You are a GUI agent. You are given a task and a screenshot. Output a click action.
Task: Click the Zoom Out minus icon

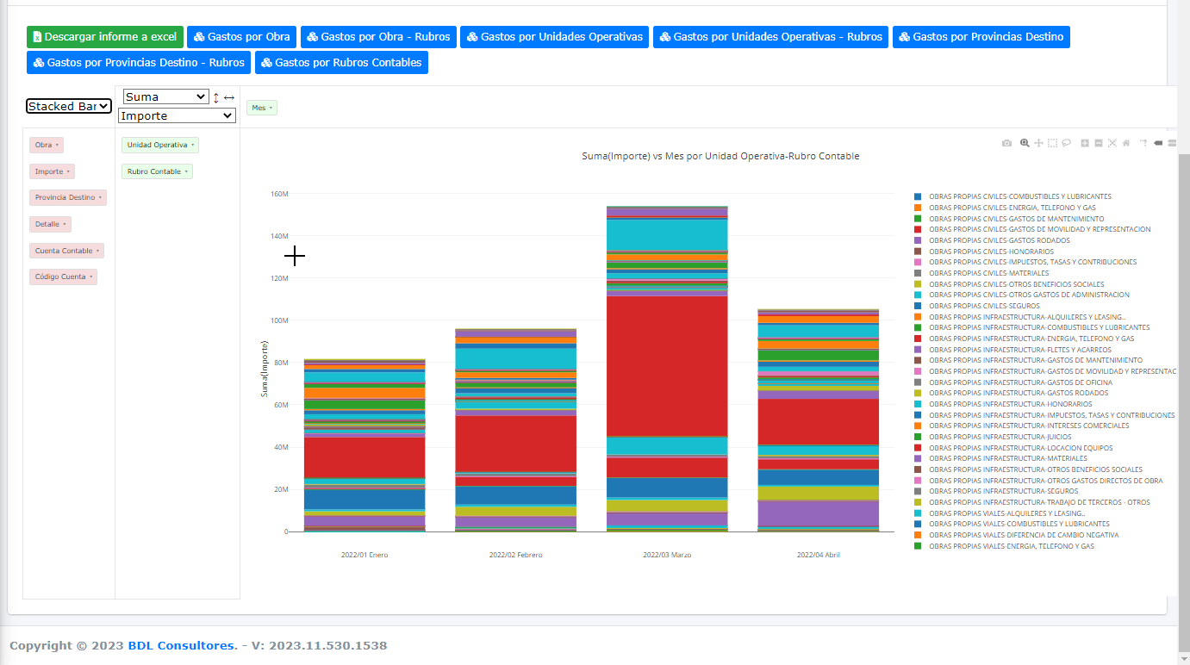point(1099,143)
